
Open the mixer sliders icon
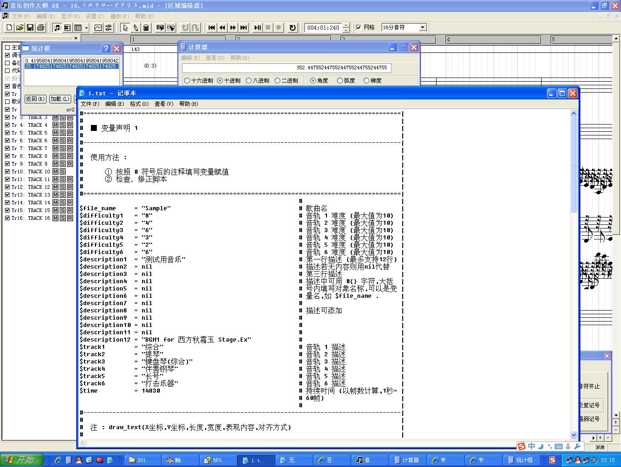109,28
